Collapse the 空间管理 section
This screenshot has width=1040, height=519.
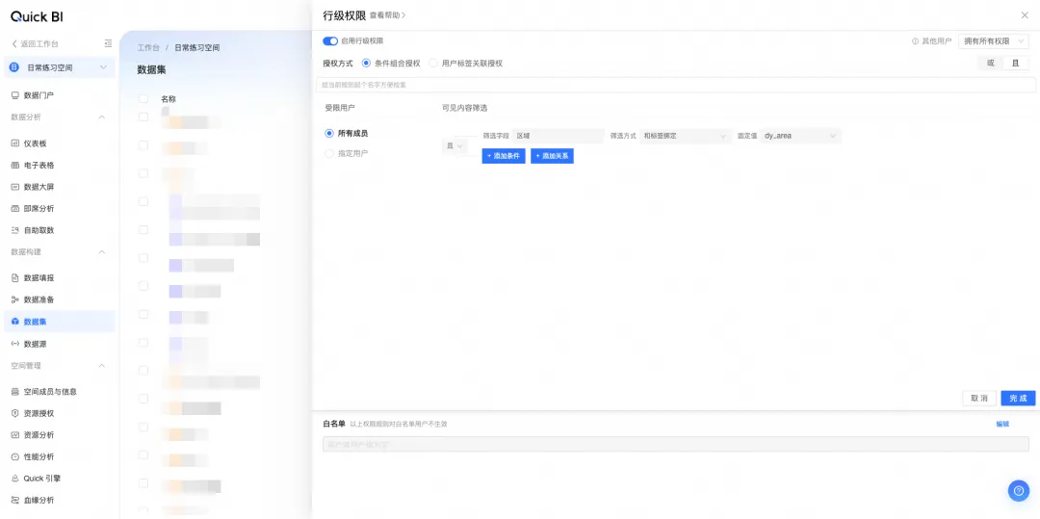[x=102, y=366]
